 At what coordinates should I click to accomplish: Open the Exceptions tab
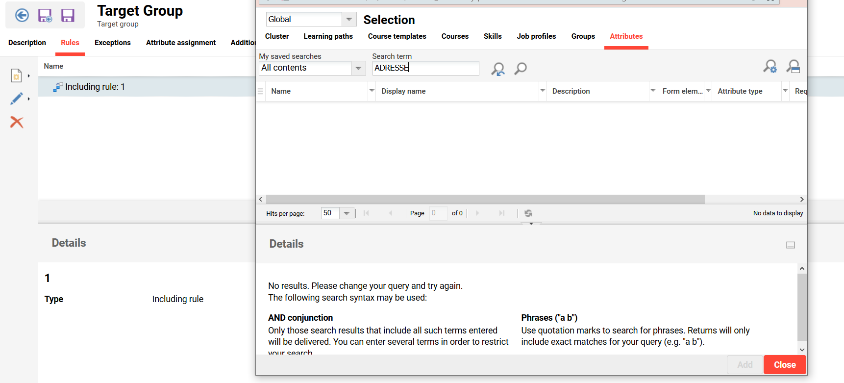112,43
